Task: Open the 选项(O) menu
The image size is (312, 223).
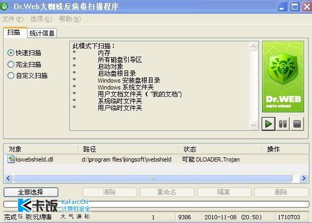Action: 41,19
